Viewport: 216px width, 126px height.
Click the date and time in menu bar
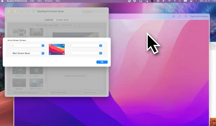pyautogui.click(x=208, y=1)
